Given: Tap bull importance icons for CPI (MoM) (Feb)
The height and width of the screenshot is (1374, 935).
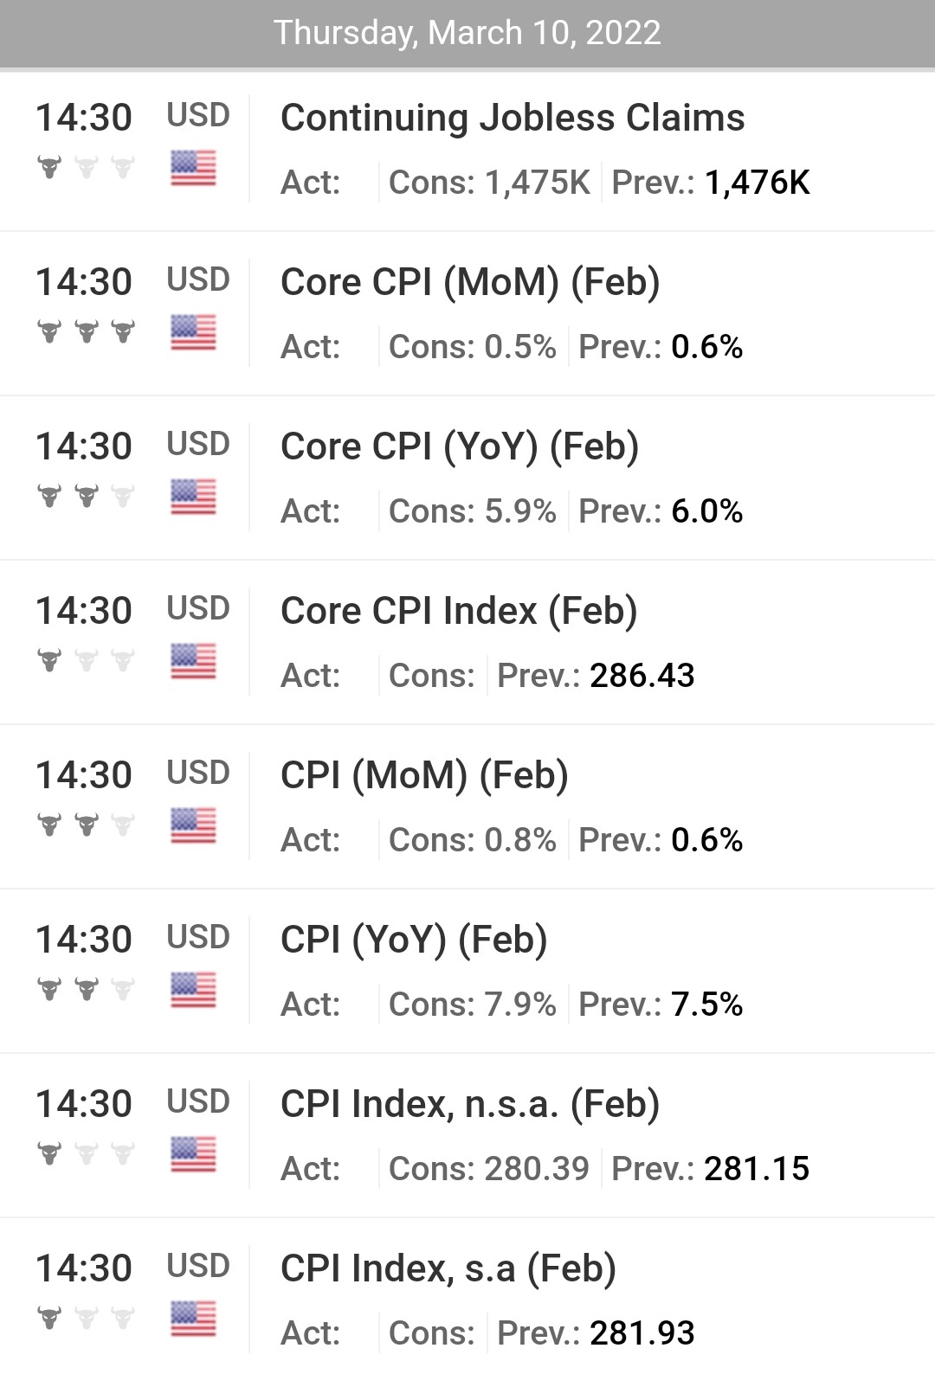Looking at the screenshot, I should point(87,825).
